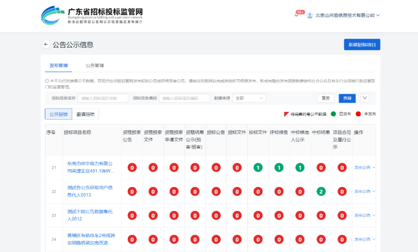The width and height of the screenshot is (418, 252).
Task: Switch to the 邀请招标 toggle button
Action: click(86, 114)
